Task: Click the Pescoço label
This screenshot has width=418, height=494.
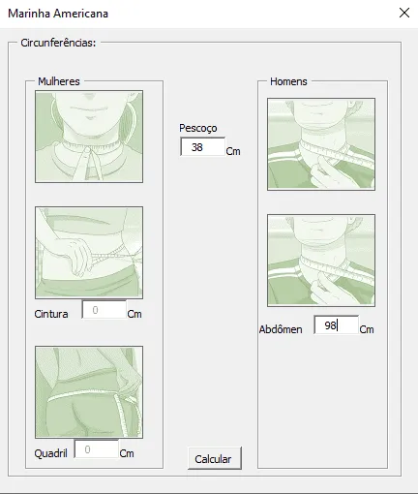Action: 198,128
